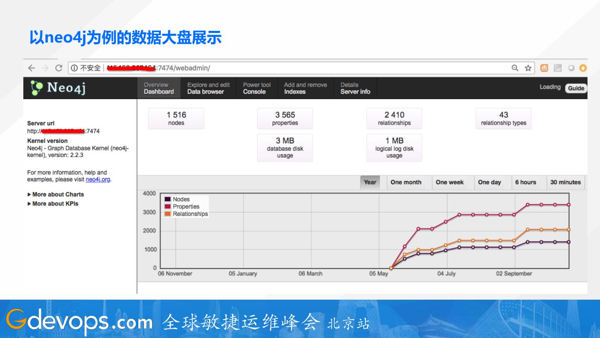Viewport: 600px width, 338px height.
Task: Click the 2000 y-axis label
Action: [x=149, y=231]
